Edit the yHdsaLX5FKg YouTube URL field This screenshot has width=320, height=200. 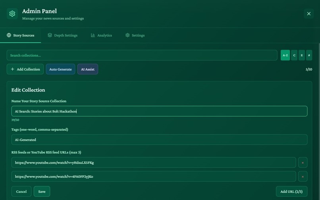point(154,162)
